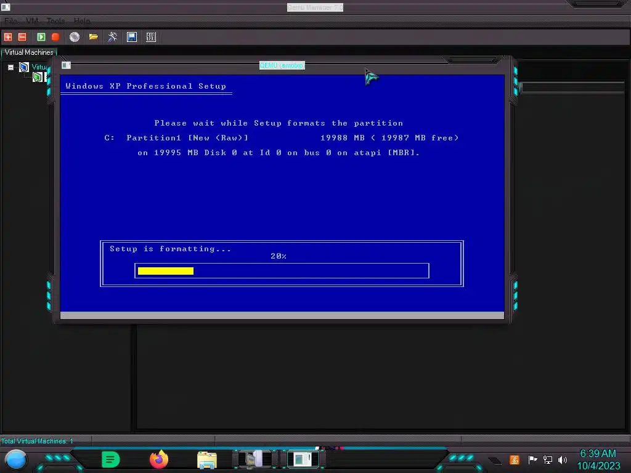
Task: Click the floppy disk save icon
Action: click(x=132, y=37)
